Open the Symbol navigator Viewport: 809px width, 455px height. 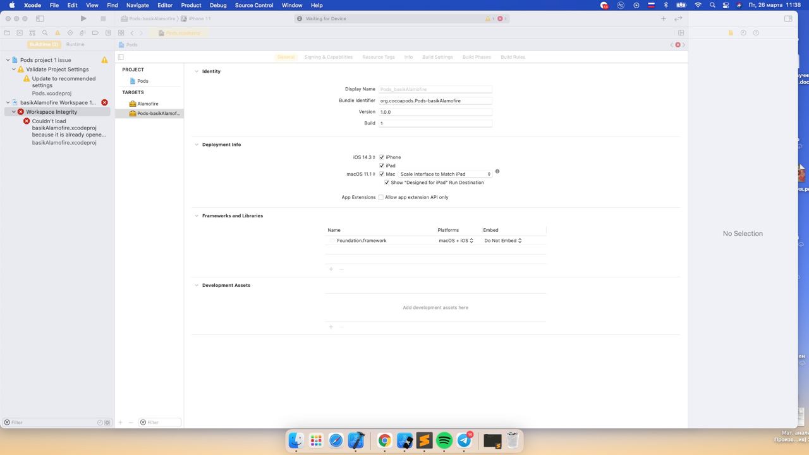32,33
